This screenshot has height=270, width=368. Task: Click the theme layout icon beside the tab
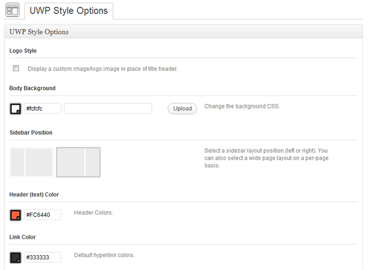click(12, 10)
